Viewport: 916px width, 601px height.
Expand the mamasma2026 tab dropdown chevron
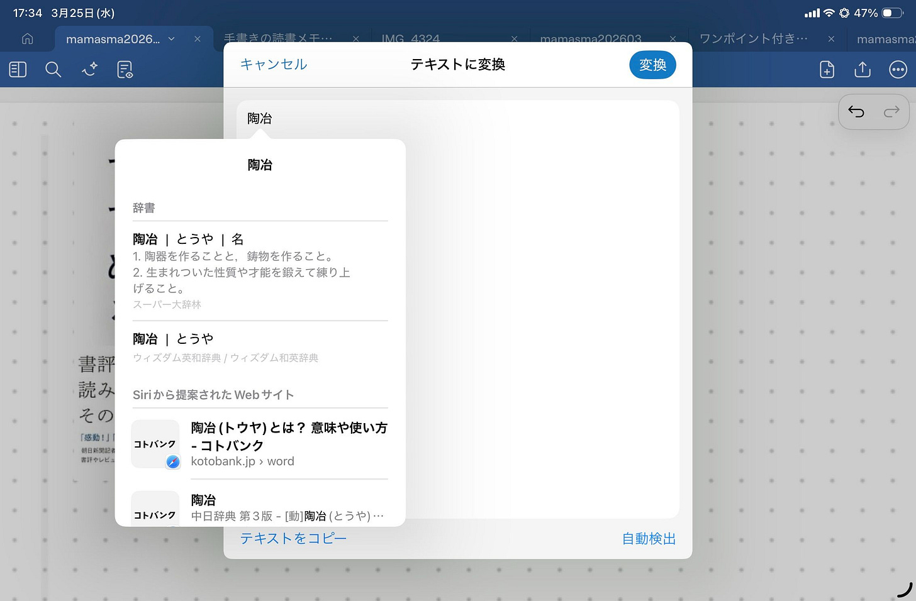pos(171,39)
